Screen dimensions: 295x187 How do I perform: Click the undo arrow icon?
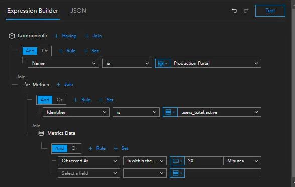pyautogui.click(x=234, y=11)
